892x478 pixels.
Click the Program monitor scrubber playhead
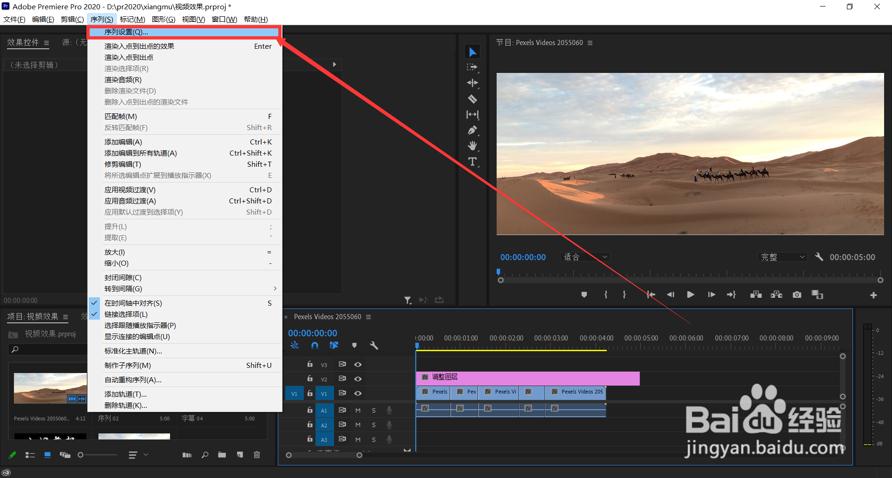coord(498,272)
